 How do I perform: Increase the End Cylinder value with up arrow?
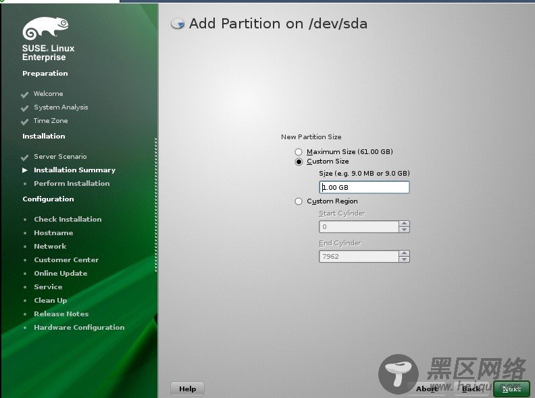405,253
